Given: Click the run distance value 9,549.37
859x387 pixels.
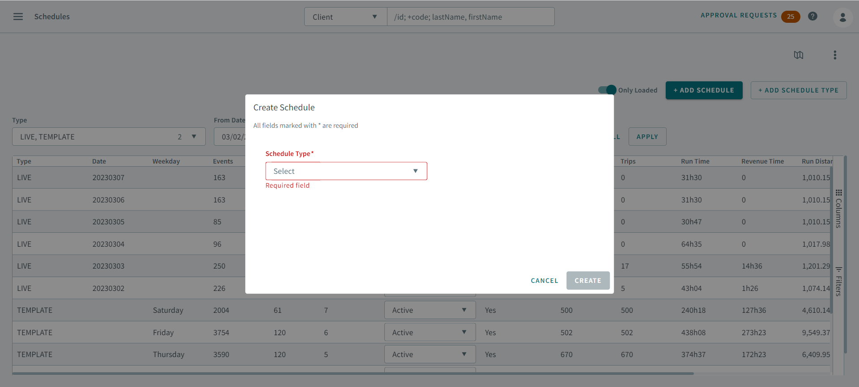Looking at the screenshot, I should coord(816,332).
